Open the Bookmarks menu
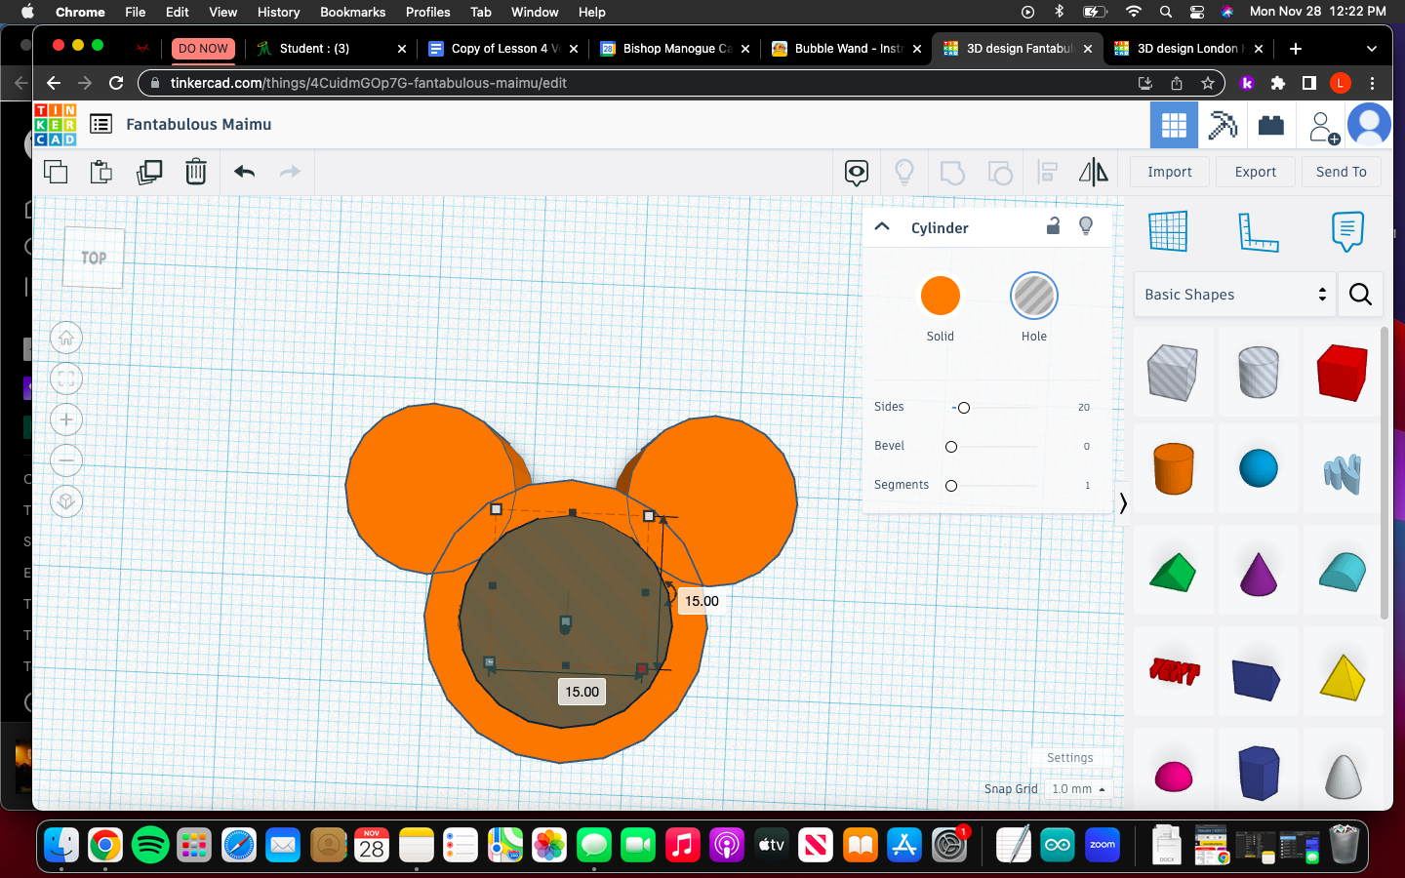The width and height of the screenshot is (1405, 878). point(352,12)
